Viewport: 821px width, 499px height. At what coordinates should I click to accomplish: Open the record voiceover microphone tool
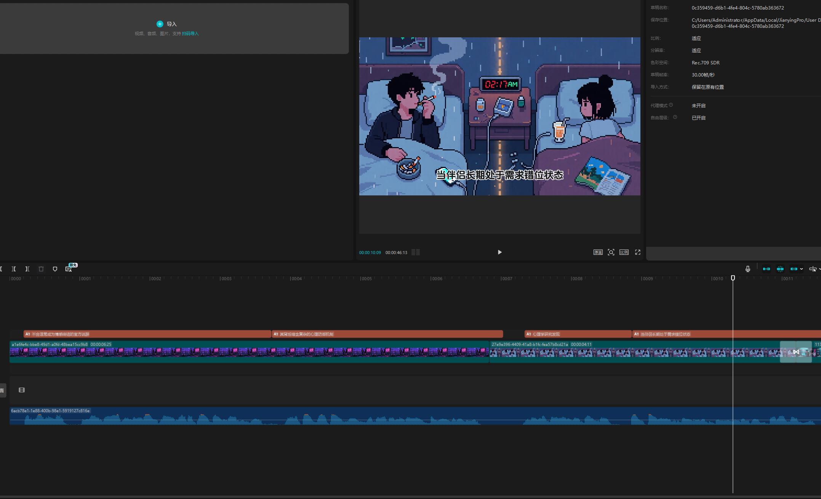click(x=747, y=269)
